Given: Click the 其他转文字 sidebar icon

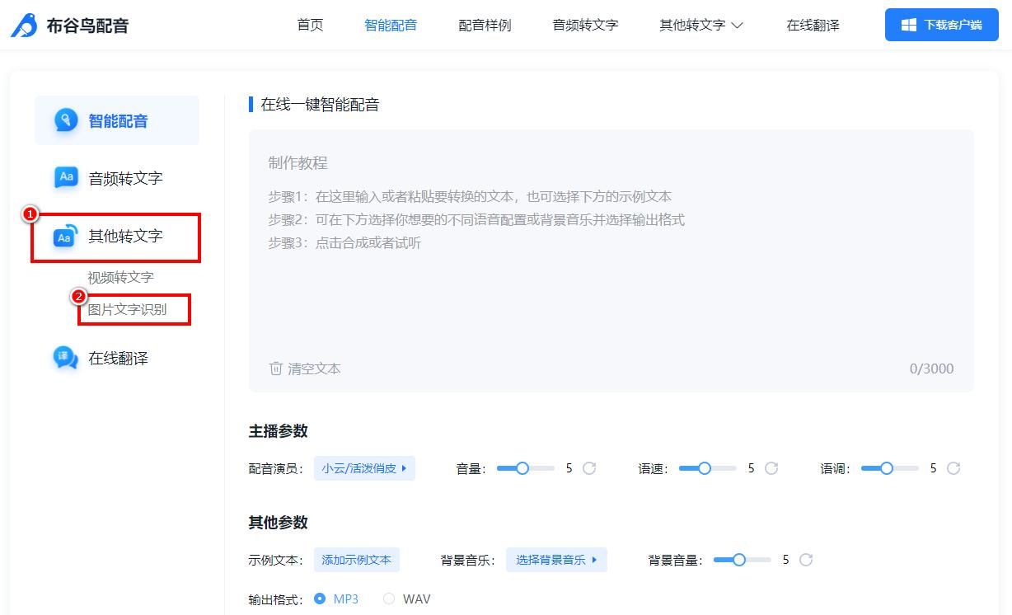Looking at the screenshot, I should click(x=66, y=236).
